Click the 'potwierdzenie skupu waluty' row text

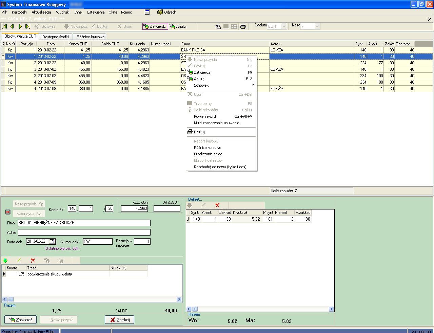pyautogui.click(x=50, y=274)
